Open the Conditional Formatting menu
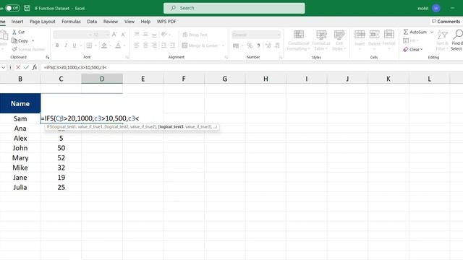 [x=299, y=40]
